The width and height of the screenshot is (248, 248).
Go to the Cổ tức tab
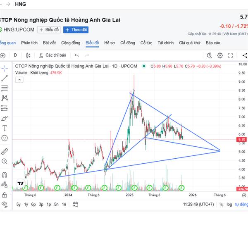(146, 43)
